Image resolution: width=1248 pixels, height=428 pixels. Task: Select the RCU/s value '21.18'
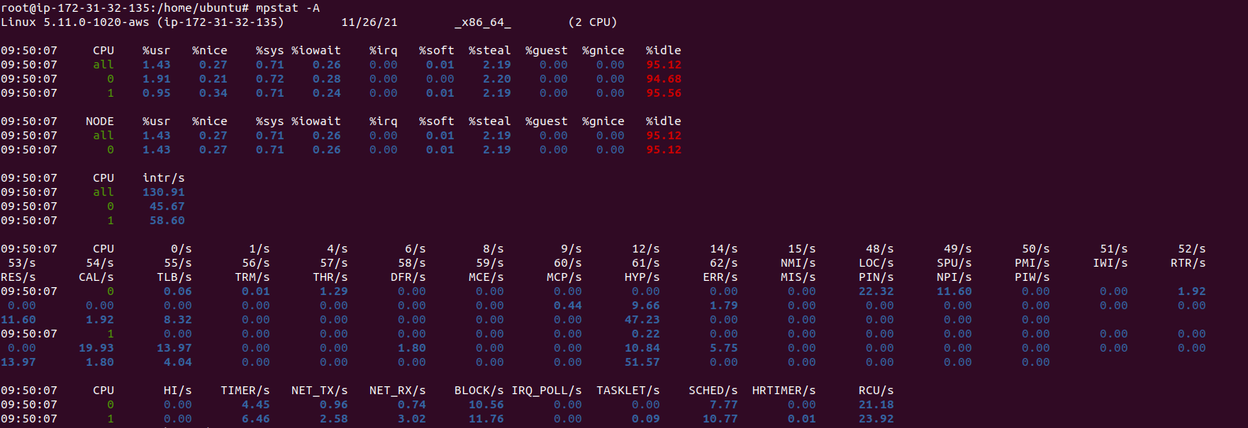(876, 404)
